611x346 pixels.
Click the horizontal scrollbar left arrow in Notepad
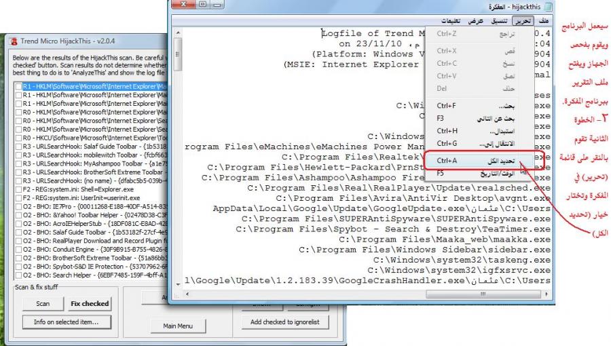click(187, 293)
